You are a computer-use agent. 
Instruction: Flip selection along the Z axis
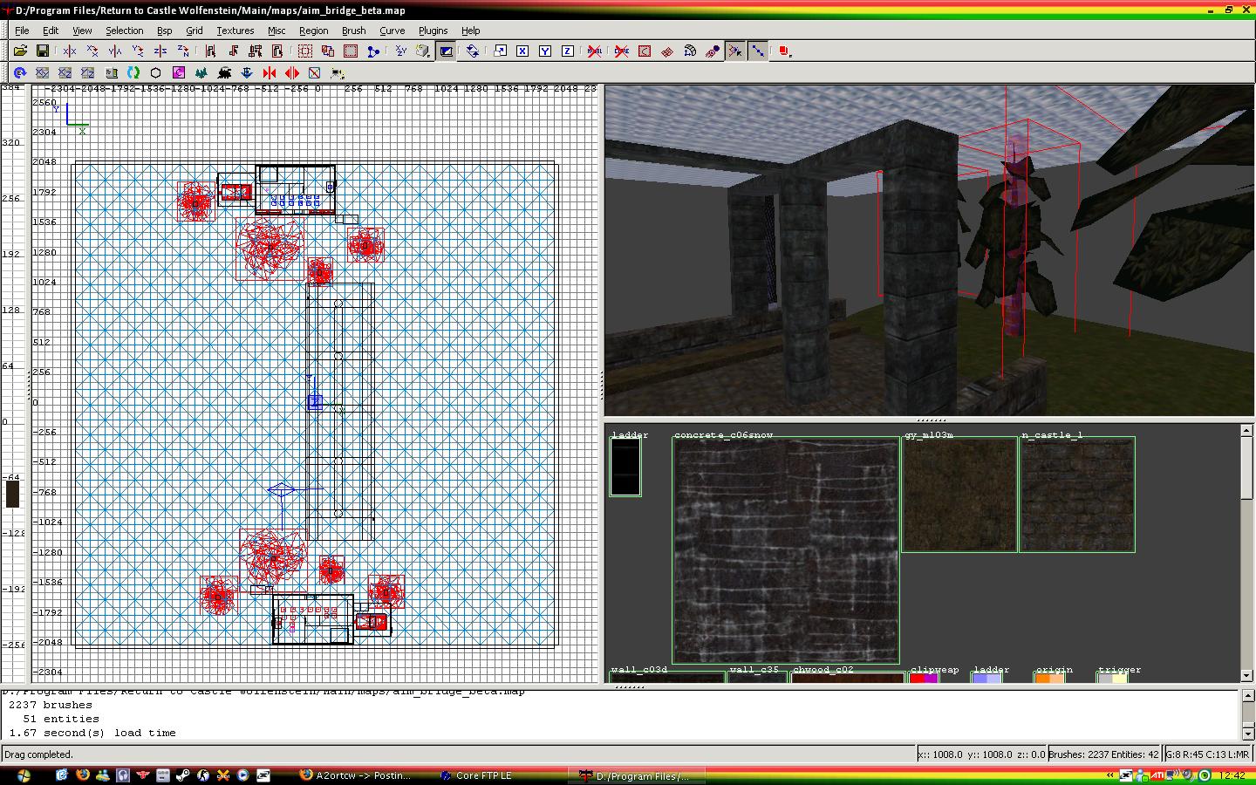(160, 51)
